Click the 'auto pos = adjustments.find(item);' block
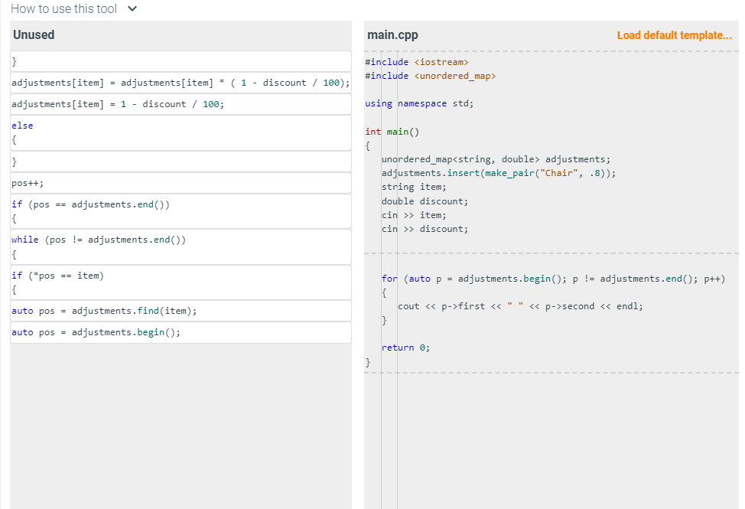Screen dimensions: 745x509 pyautogui.click(x=181, y=310)
